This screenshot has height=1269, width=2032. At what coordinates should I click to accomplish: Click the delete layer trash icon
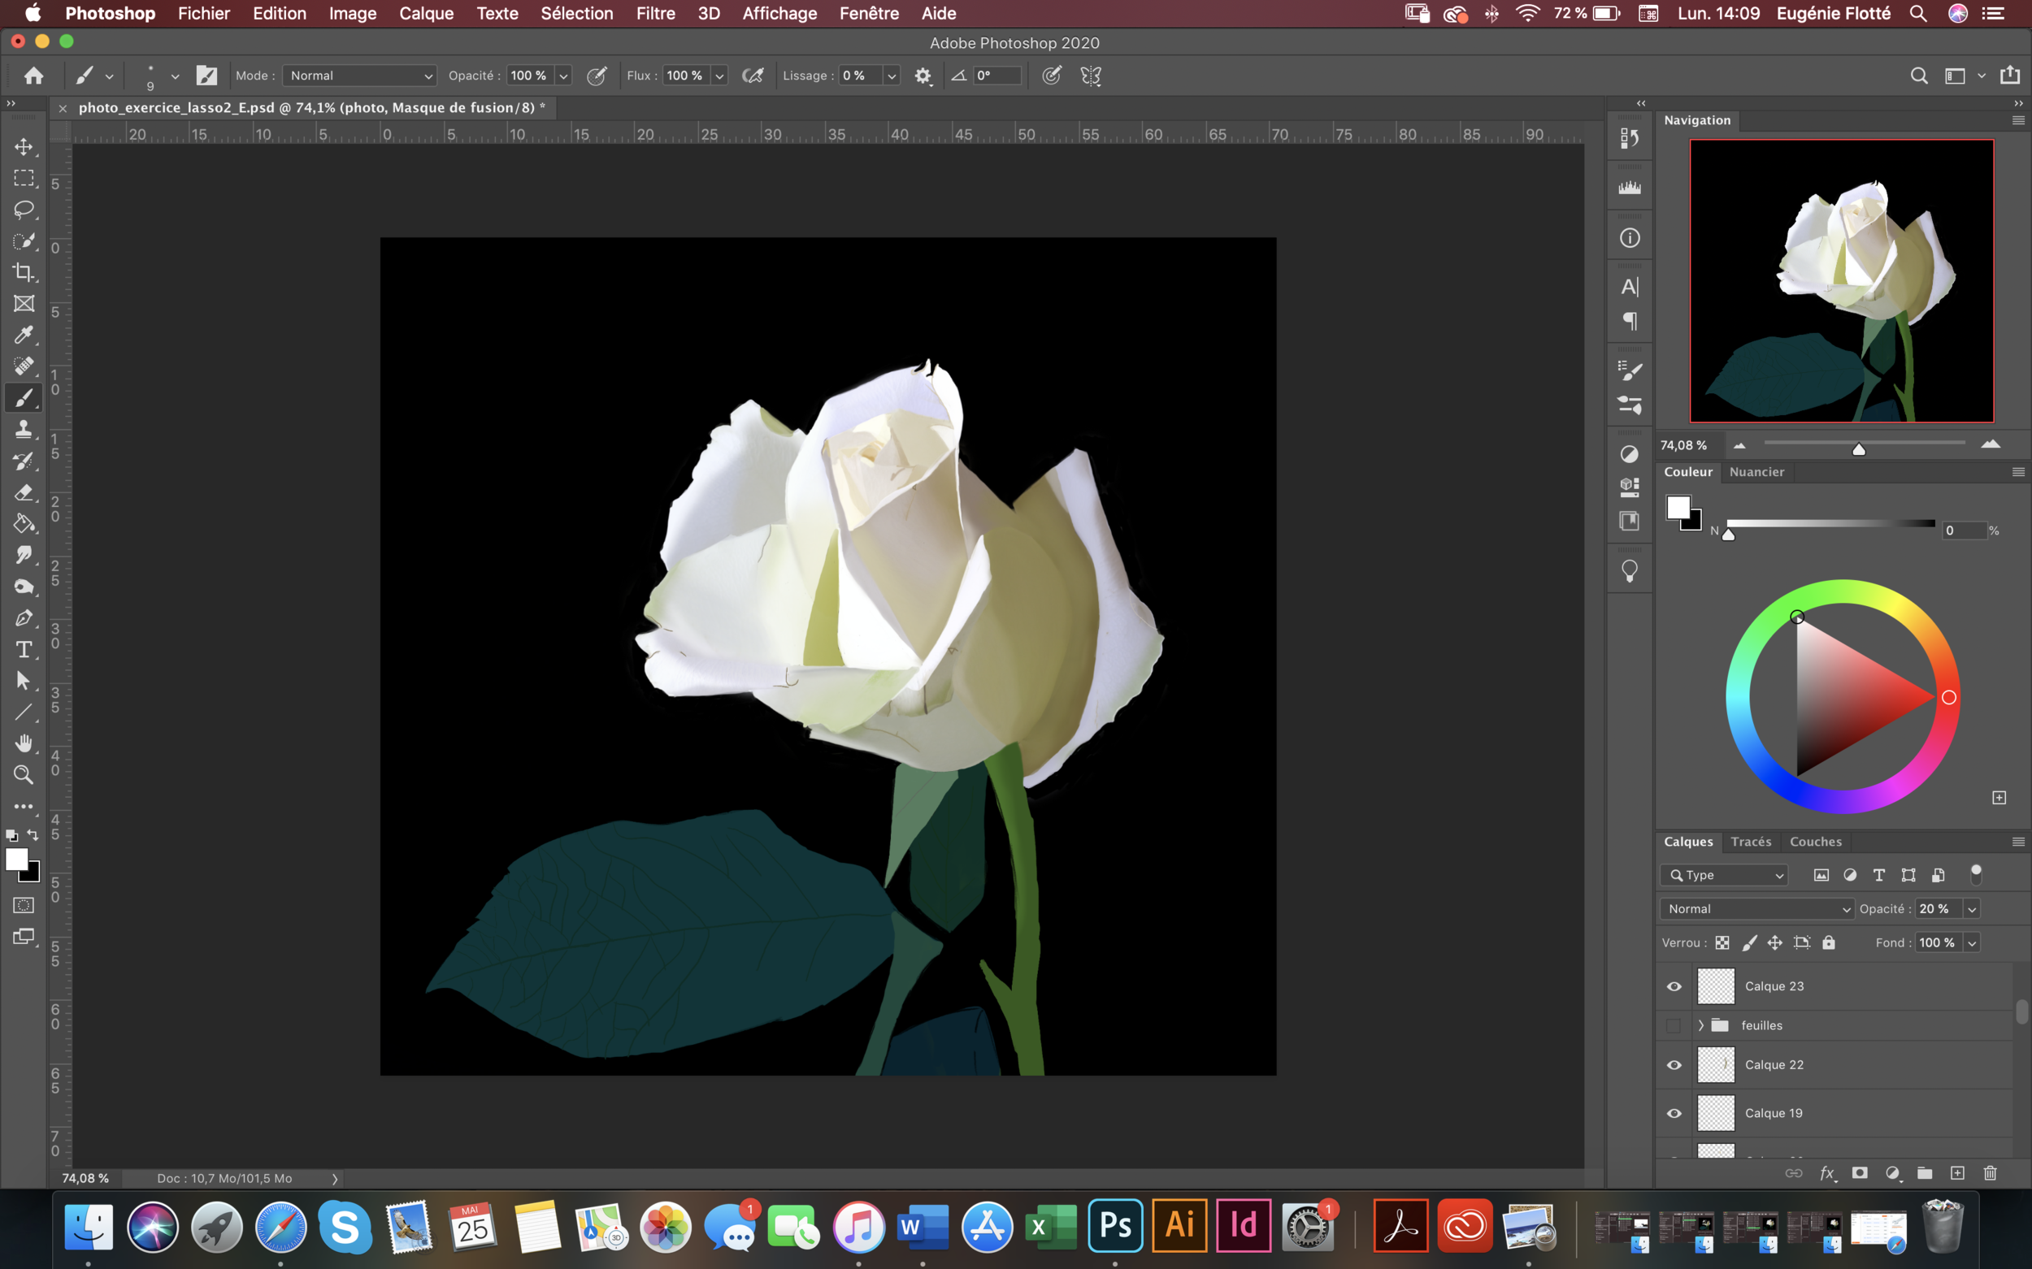(1989, 1173)
